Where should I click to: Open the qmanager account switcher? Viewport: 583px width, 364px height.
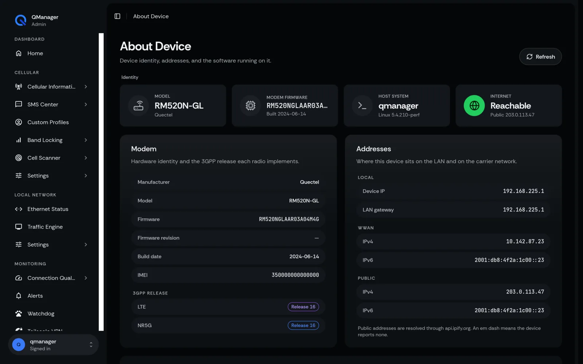tap(53, 345)
